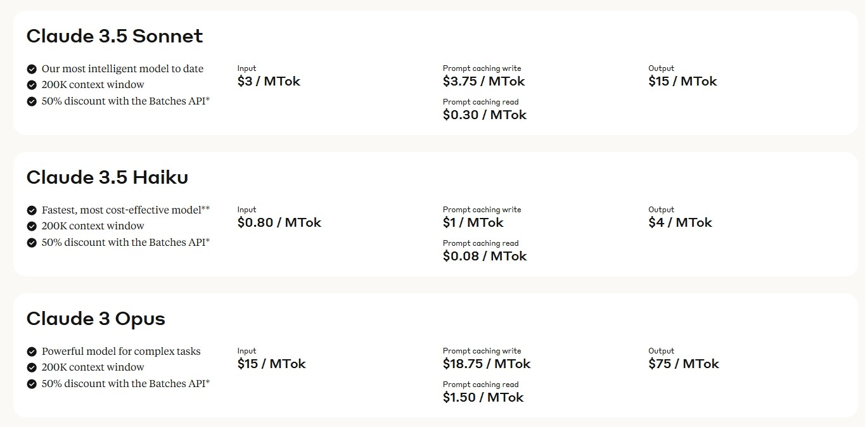Click Sonnet's $3 / MTok input price
Screen dimensions: 865x427
[269, 81]
